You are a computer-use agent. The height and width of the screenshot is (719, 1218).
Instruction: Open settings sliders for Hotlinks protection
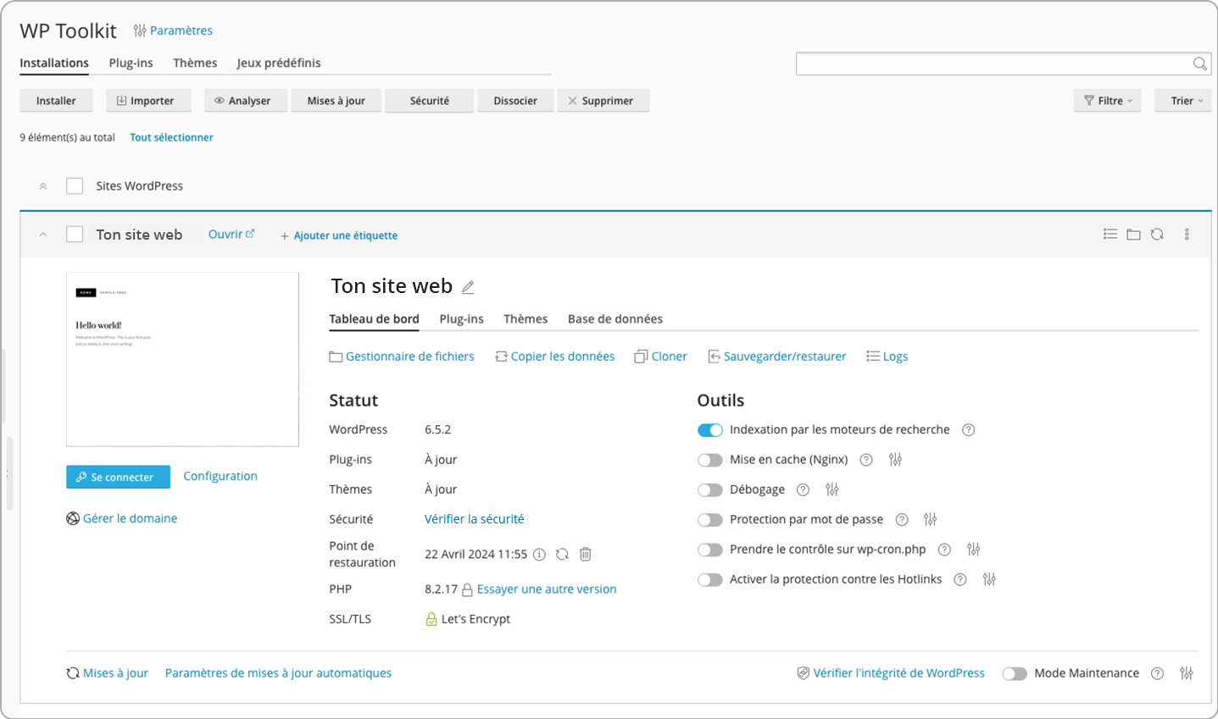click(x=989, y=579)
